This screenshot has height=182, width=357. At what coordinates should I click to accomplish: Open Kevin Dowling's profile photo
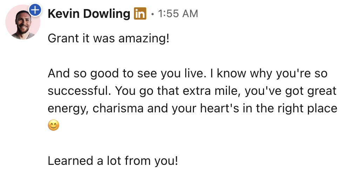[22, 23]
